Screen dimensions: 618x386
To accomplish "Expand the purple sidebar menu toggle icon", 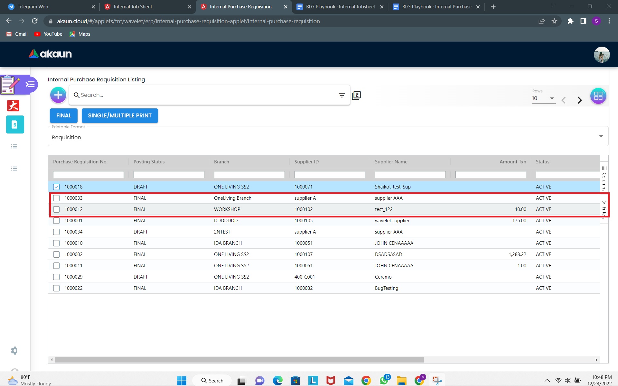I will click(x=30, y=84).
